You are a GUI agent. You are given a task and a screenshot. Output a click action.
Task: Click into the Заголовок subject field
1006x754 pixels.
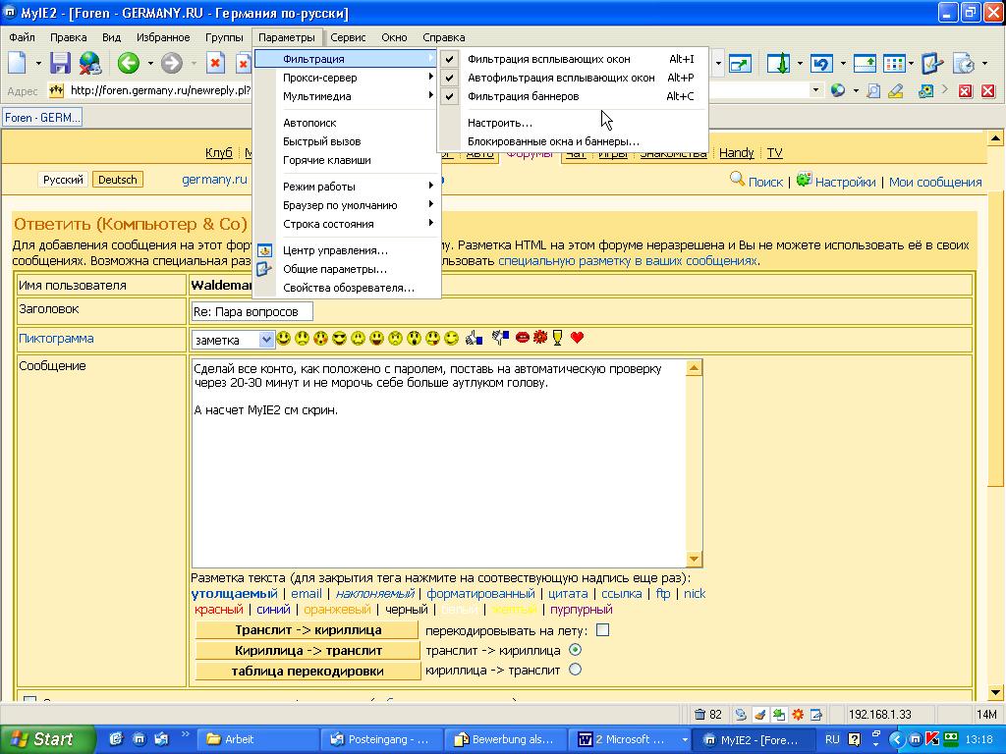click(x=251, y=311)
